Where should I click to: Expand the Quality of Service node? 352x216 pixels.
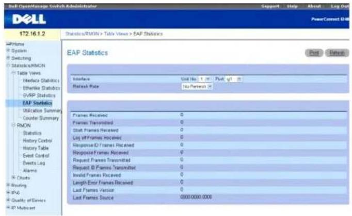tap(8, 200)
